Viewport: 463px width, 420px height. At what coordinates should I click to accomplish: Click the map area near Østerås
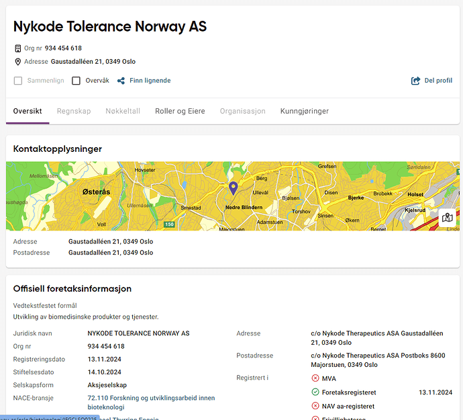pos(96,192)
